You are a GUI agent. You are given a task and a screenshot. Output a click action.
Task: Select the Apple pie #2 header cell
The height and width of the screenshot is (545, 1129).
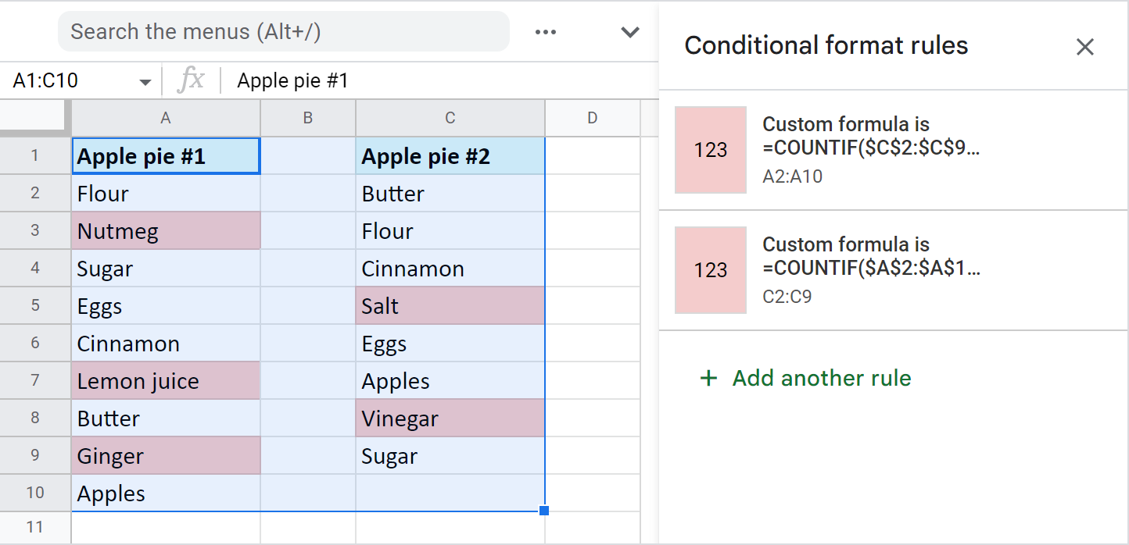450,155
